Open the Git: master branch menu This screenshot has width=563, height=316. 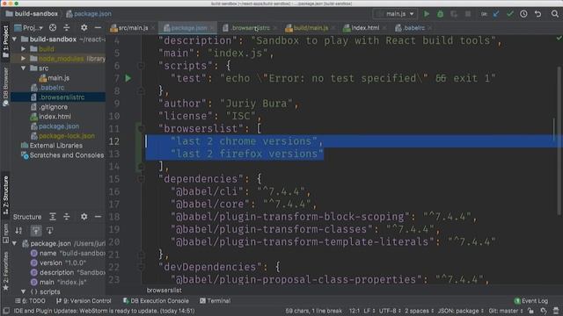[x=505, y=311]
